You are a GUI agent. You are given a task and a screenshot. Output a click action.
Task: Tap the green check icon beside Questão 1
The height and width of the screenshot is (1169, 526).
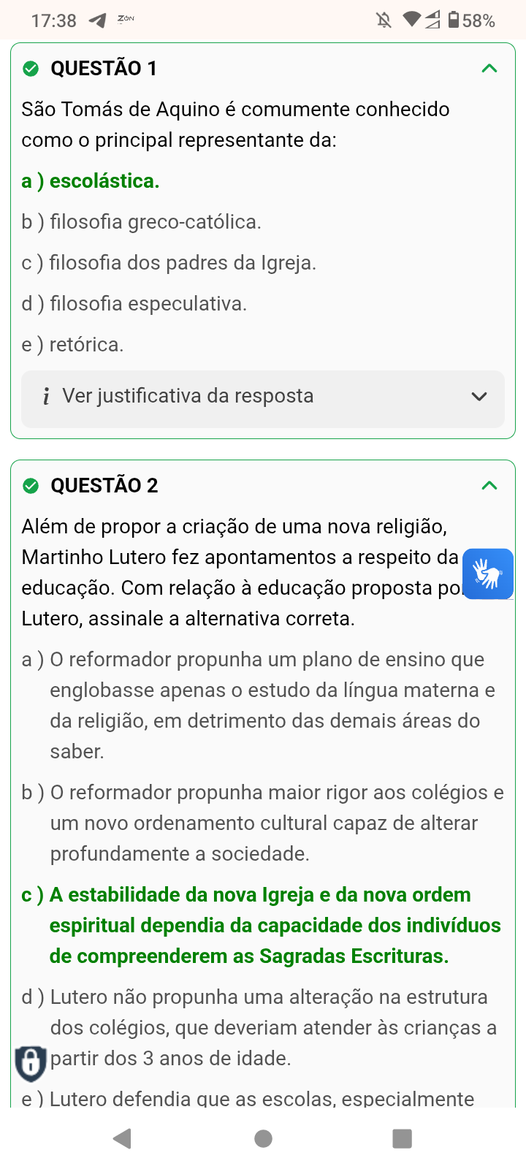[31, 69]
